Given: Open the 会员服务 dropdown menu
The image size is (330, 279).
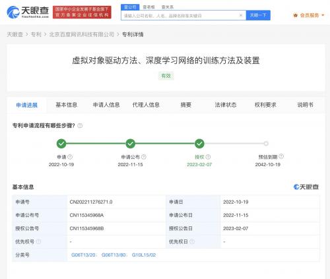Looking at the screenshot, I should coord(309,15).
